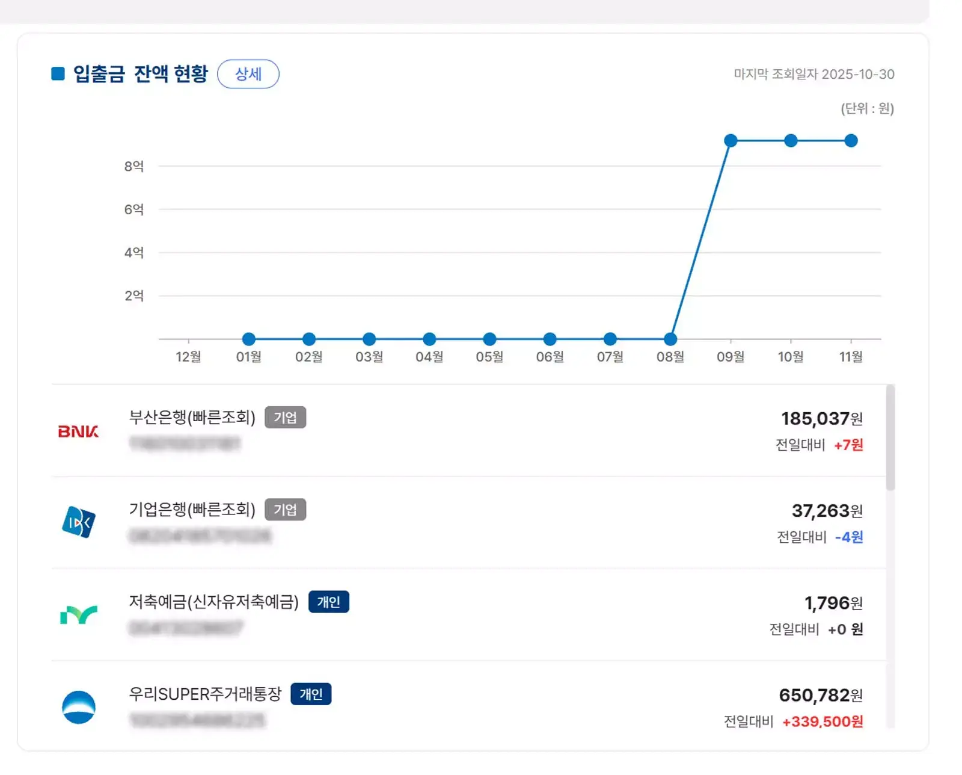Select the green 저축예금 bank logo
The image size is (962, 775).
[x=78, y=615]
